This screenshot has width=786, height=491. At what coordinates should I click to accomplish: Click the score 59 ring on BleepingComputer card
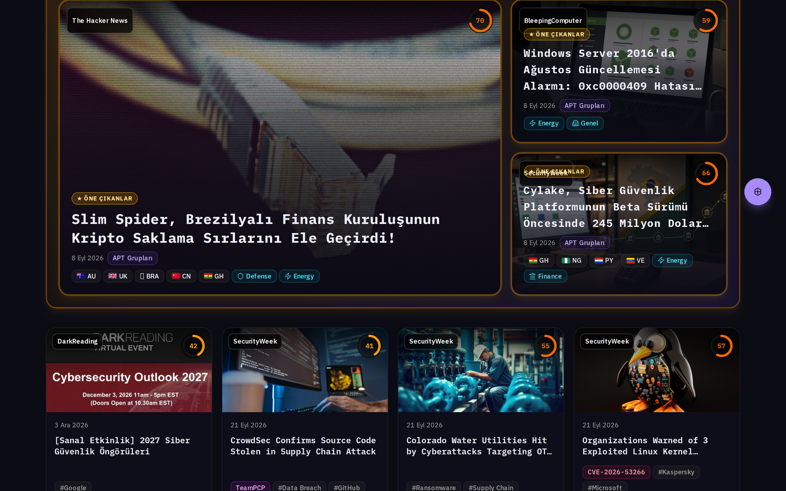(706, 21)
